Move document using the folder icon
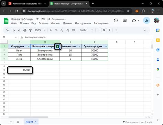163x125 pixels. tap(43, 19)
